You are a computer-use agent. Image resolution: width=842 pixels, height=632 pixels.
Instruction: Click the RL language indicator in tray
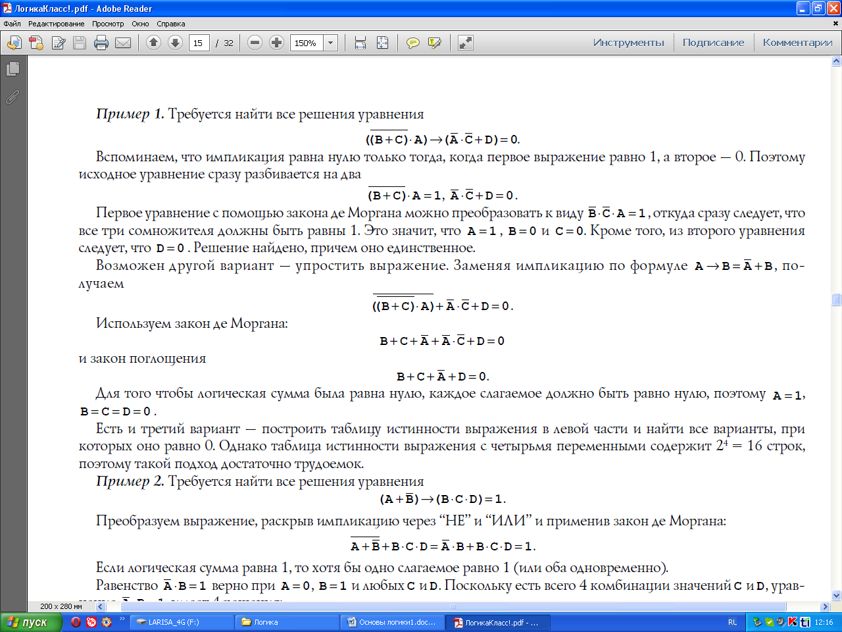[x=733, y=622]
